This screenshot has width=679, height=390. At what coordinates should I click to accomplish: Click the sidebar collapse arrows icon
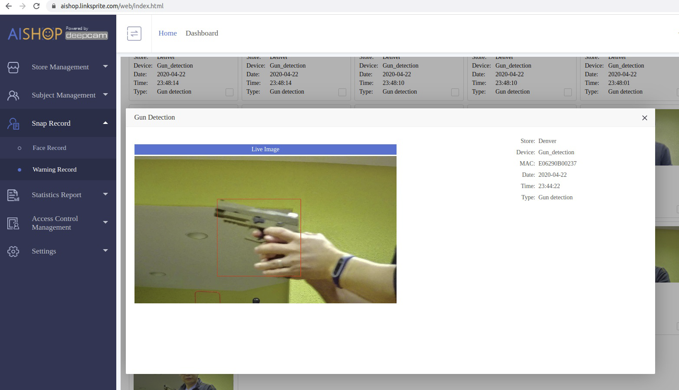click(x=134, y=33)
